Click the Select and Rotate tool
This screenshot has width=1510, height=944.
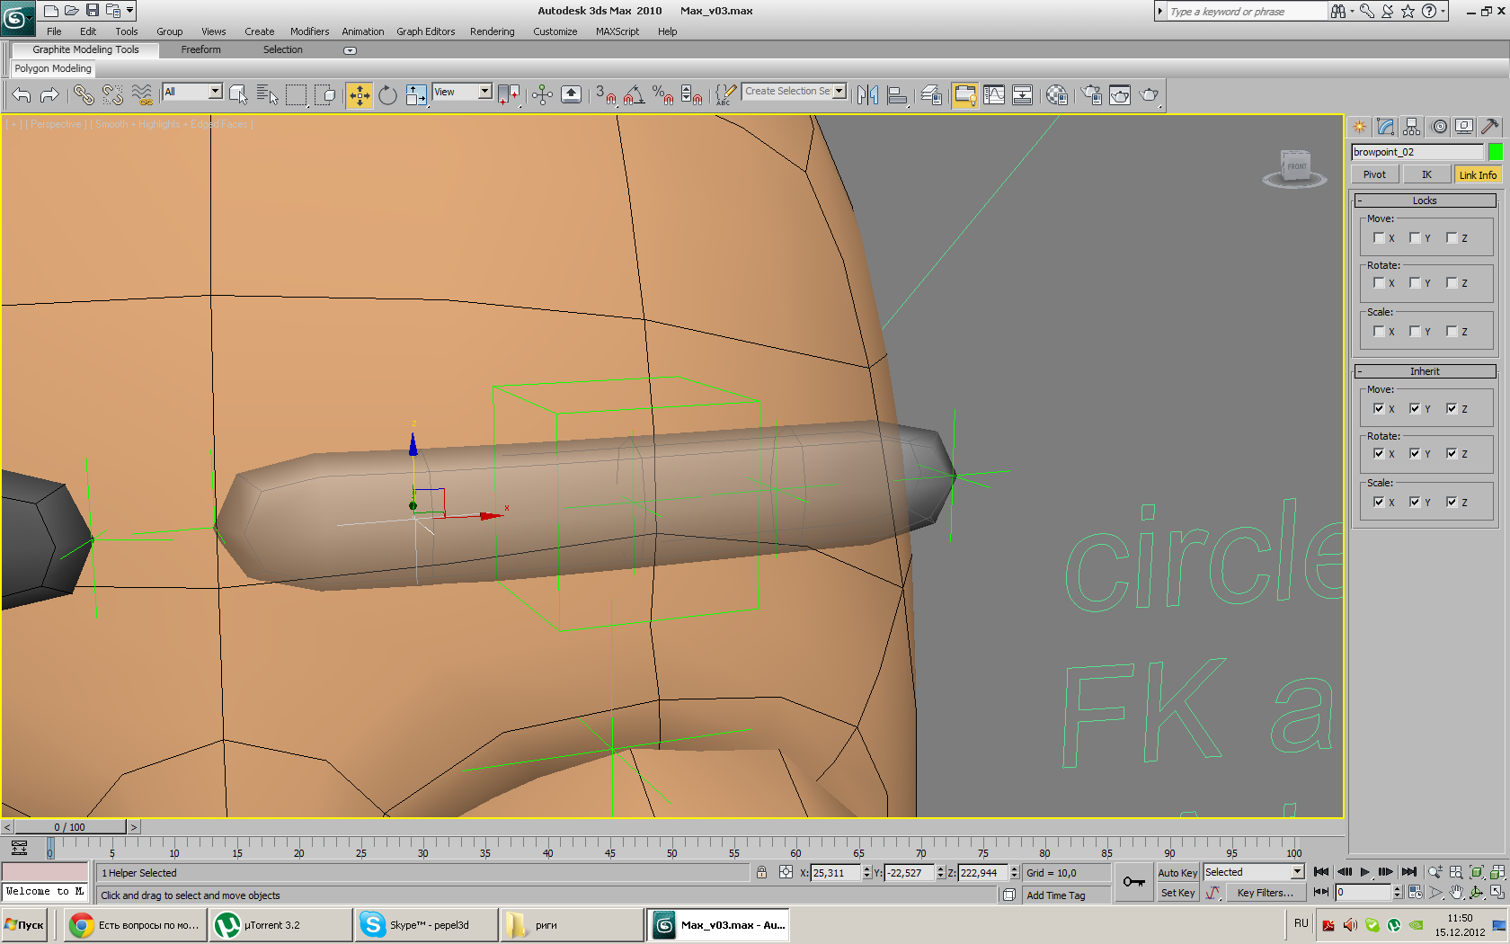point(387,95)
